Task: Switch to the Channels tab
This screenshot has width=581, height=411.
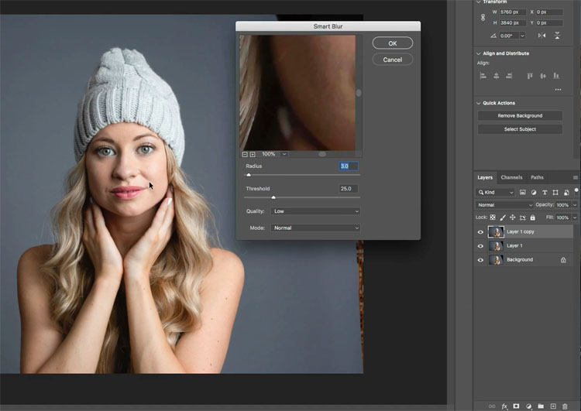Action: pyautogui.click(x=511, y=177)
